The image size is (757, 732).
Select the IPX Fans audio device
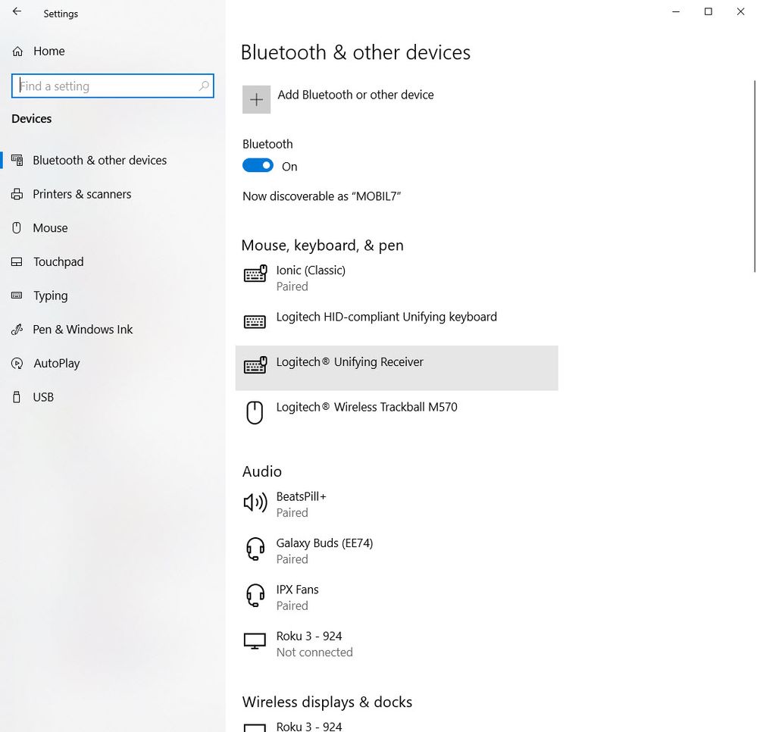(396, 597)
